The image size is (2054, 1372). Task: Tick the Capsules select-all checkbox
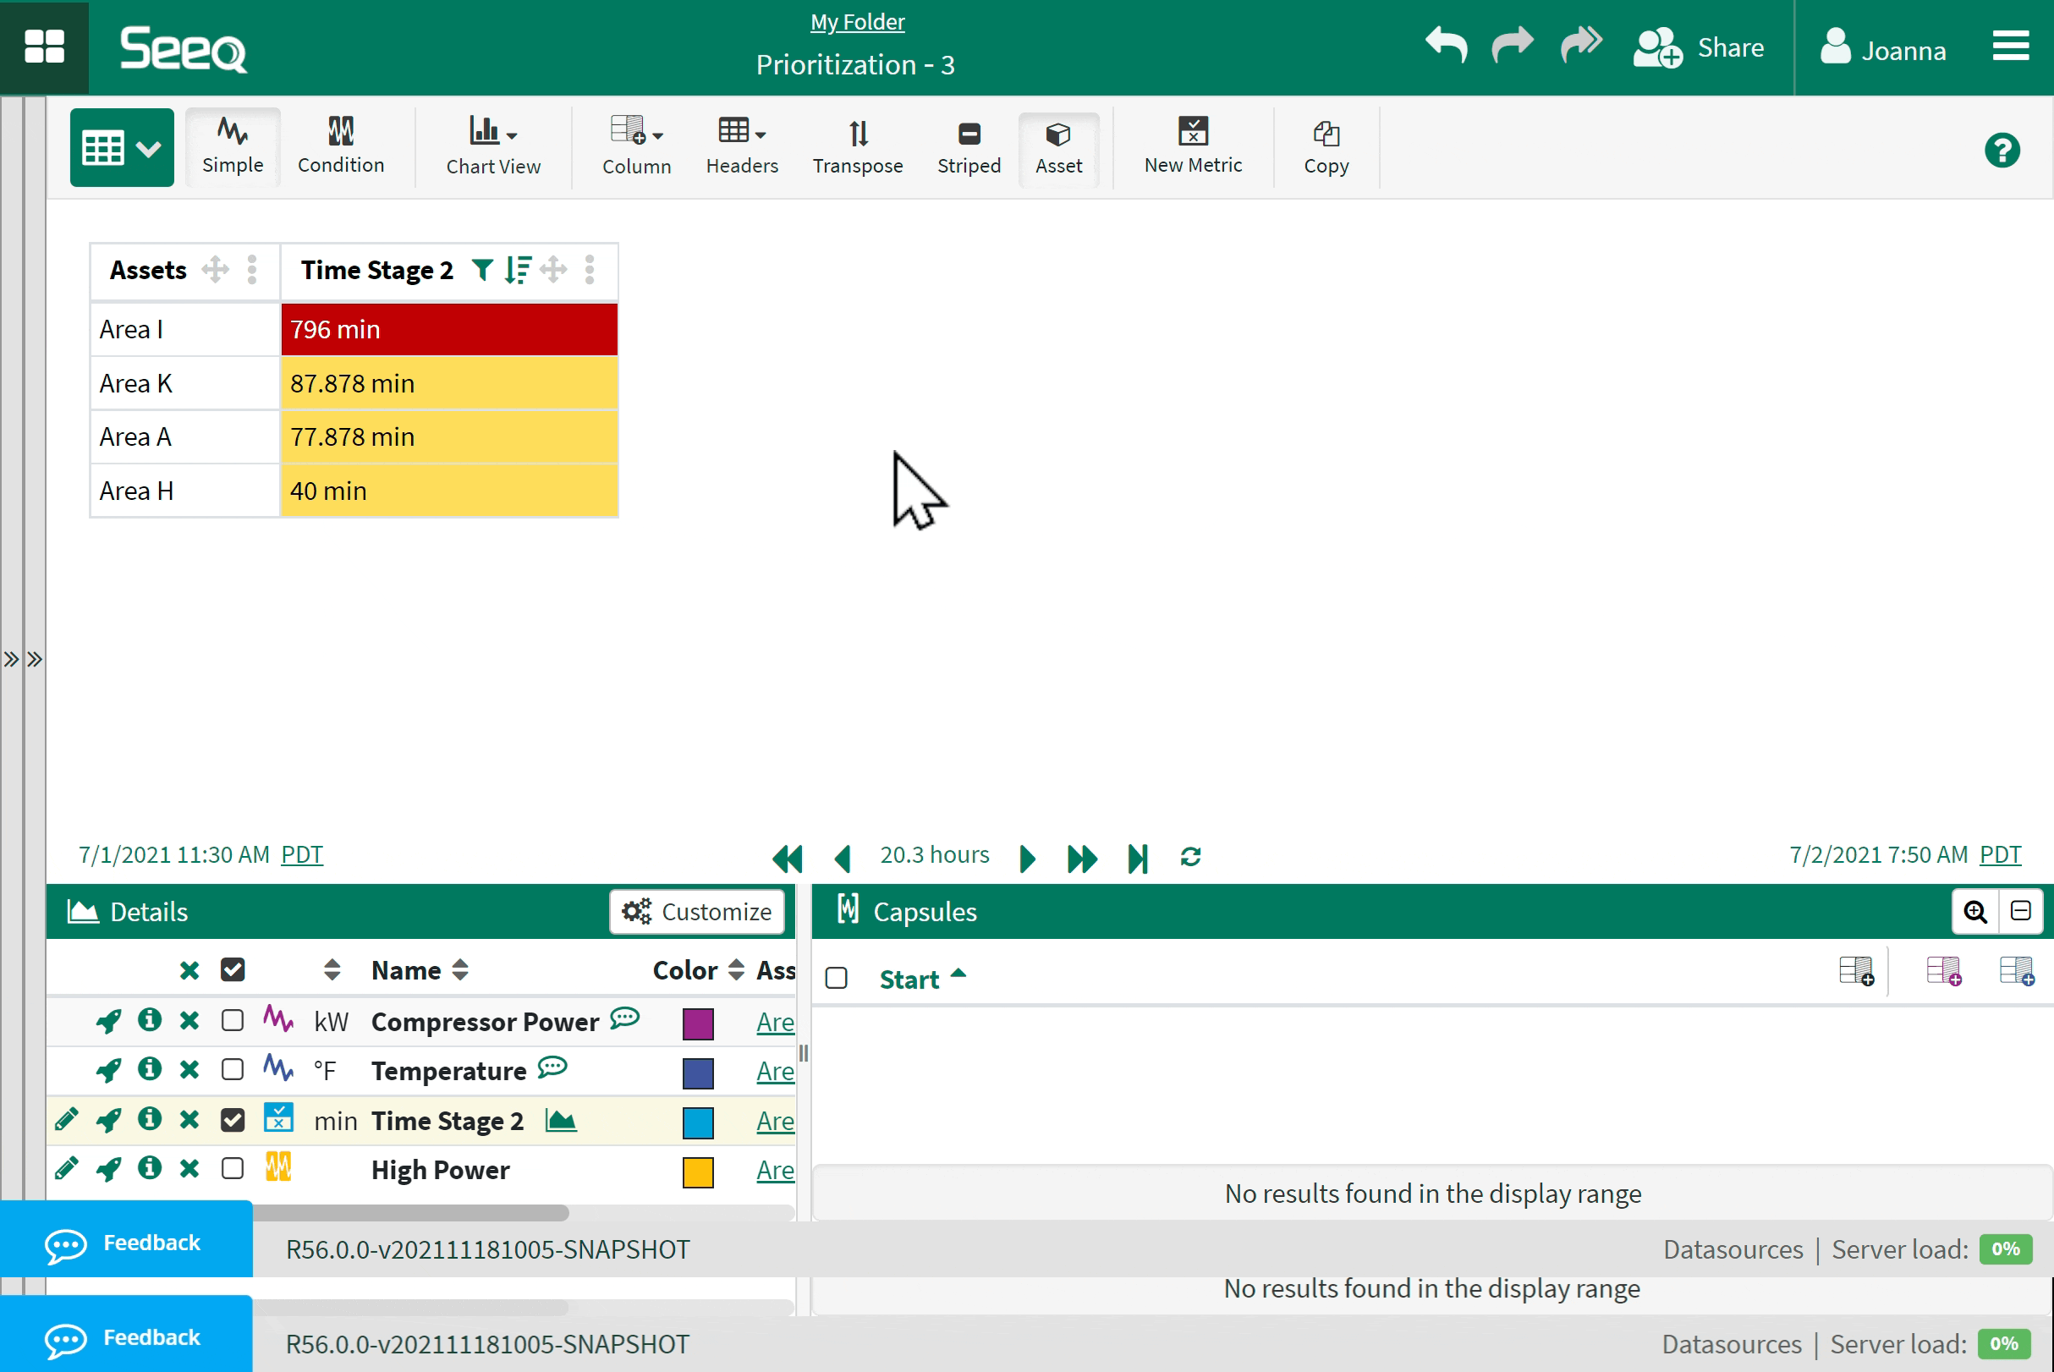pyautogui.click(x=836, y=979)
